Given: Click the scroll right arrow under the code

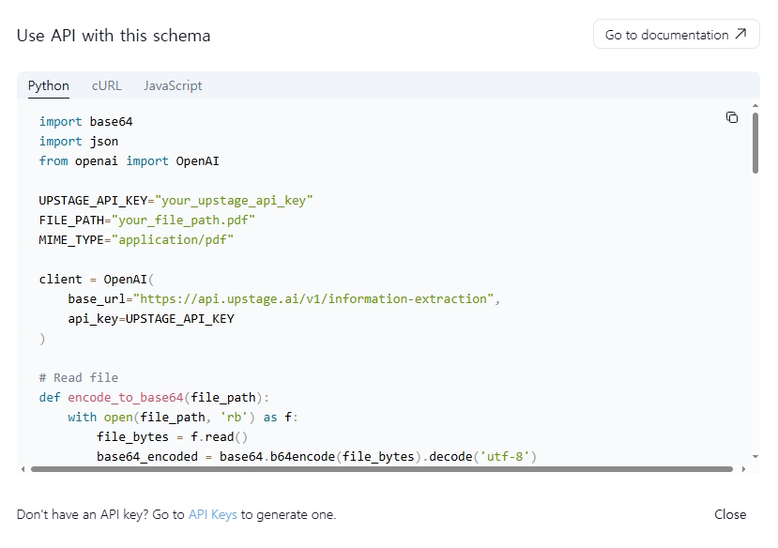Looking at the screenshot, I should [740, 468].
